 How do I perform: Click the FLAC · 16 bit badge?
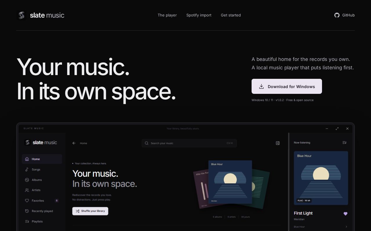coord(303,200)
